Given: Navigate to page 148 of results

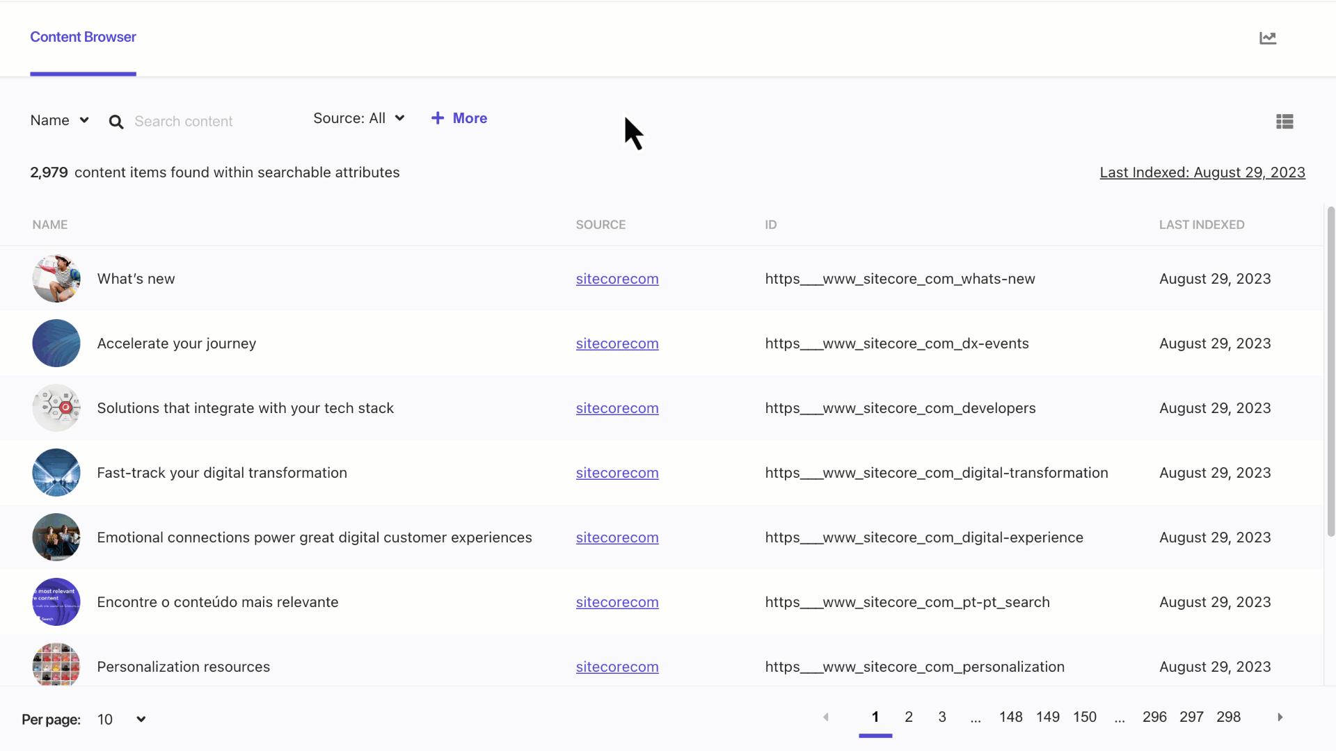Looking at the screenshot, I should pyautogui.click(x=1010, y=716).
